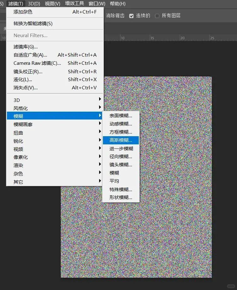Image resolution: width=237 pixels, height=290 pixels.
Task: Apply 平均 average filter
Action: point(121,181)
